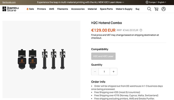Open the AMS menu

coord(52,9)
